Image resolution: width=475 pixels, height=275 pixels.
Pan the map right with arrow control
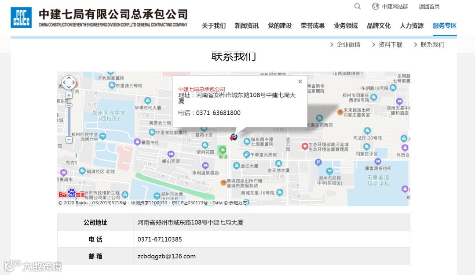(x=73, y=82)
